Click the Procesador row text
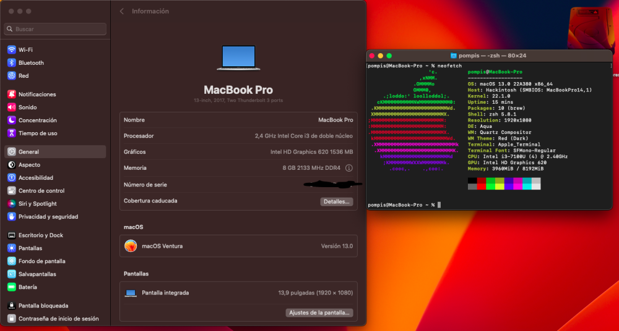The image size is (619, 331). tap(303, 136)
